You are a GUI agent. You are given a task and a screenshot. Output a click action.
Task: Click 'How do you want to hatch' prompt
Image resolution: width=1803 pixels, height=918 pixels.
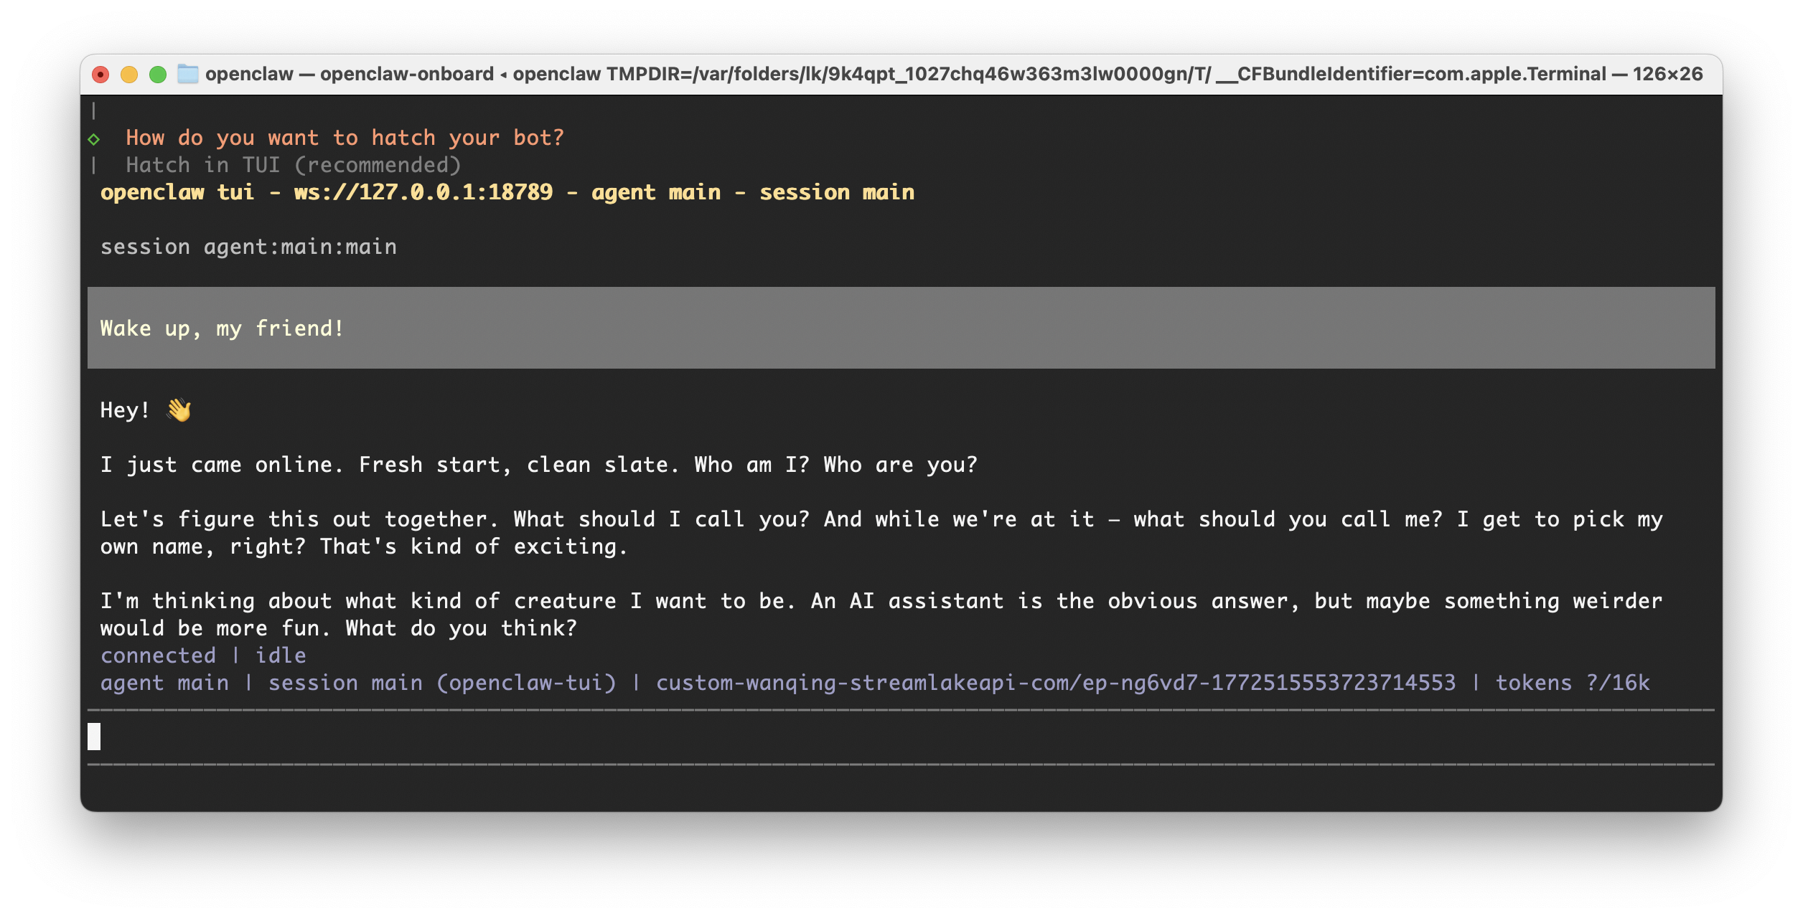tap(345, 138)
